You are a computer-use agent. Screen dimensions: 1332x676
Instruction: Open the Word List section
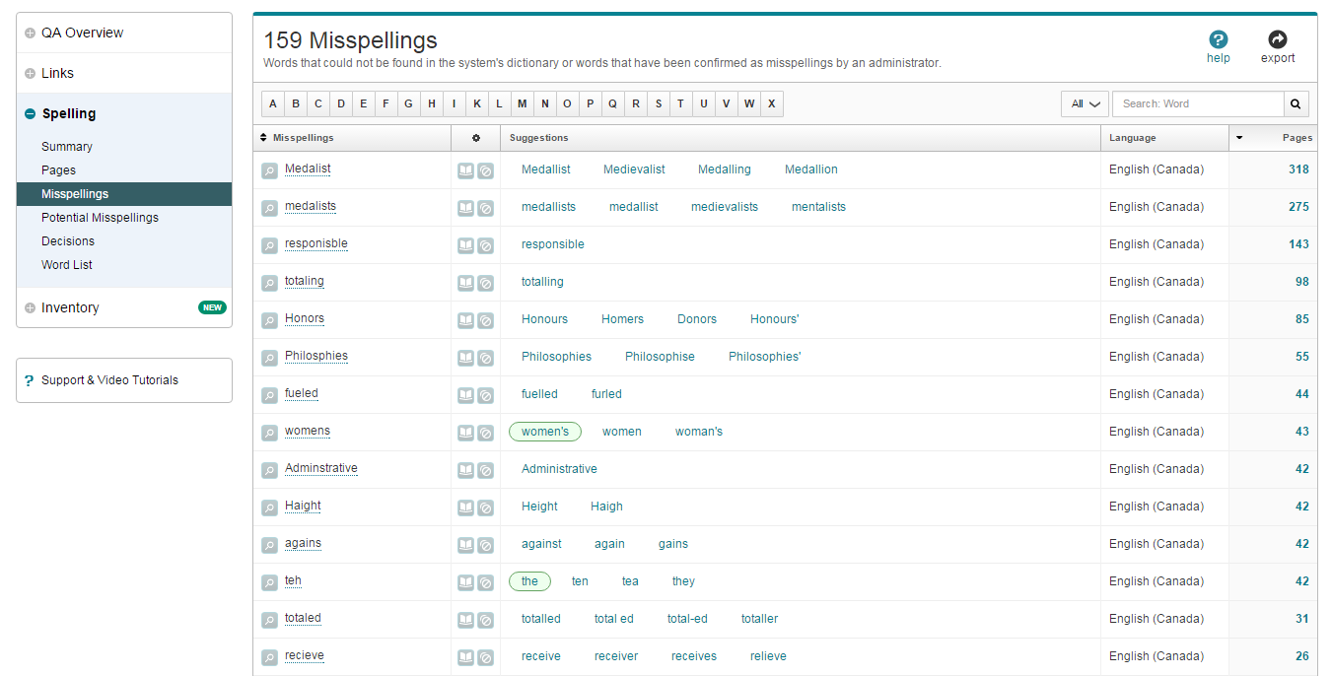66,264
